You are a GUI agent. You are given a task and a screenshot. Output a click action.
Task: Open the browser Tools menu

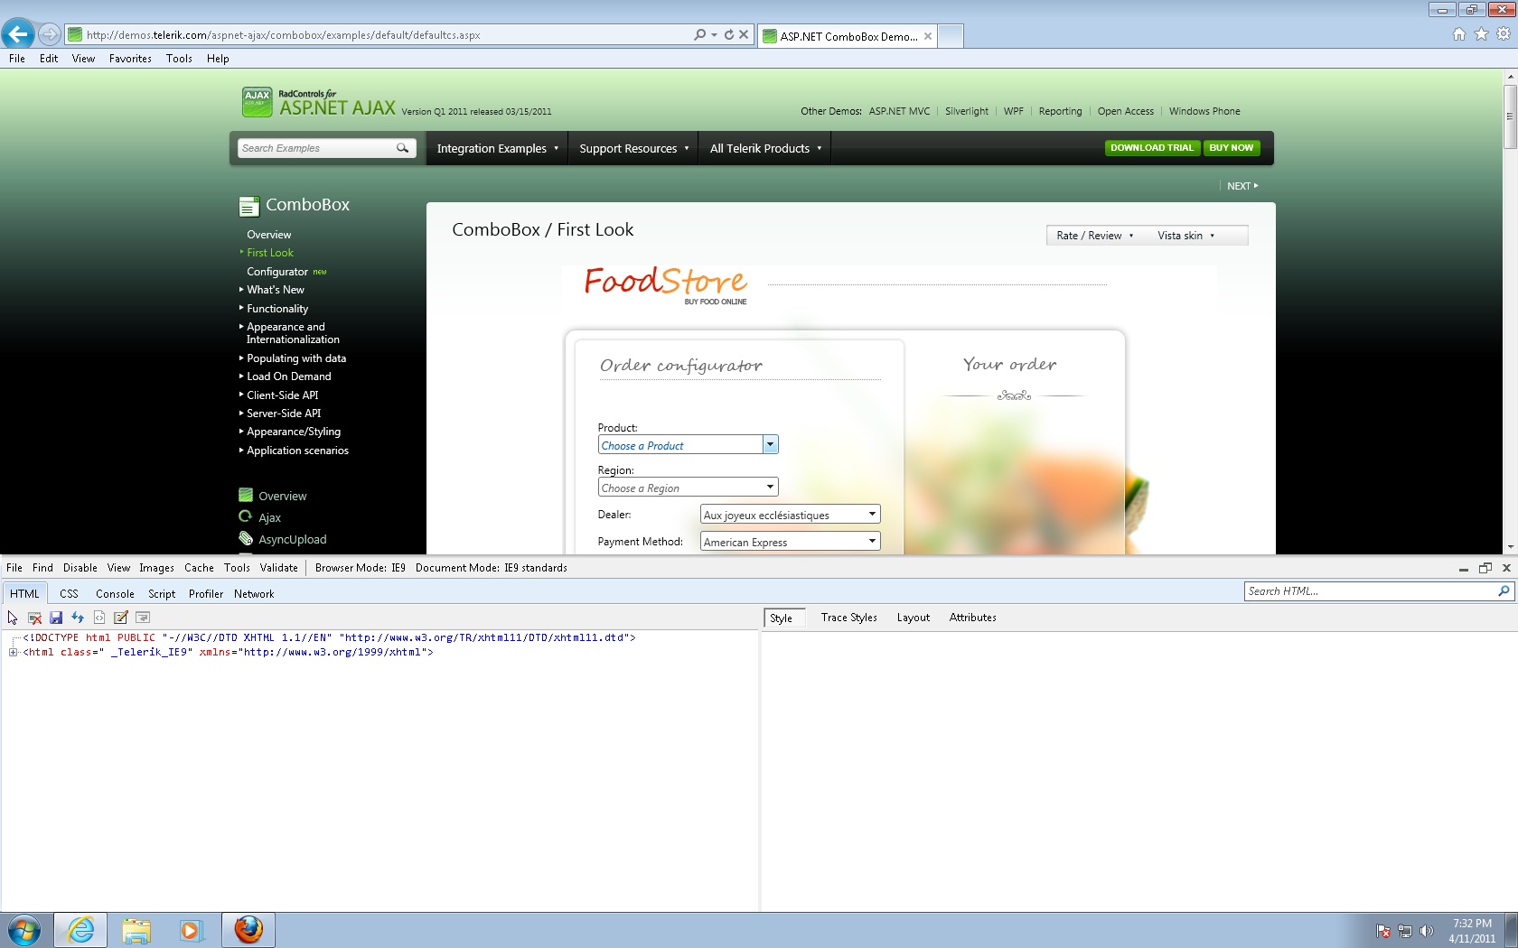pos(179,59)
